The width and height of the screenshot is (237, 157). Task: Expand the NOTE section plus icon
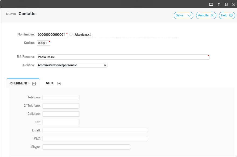59,83
